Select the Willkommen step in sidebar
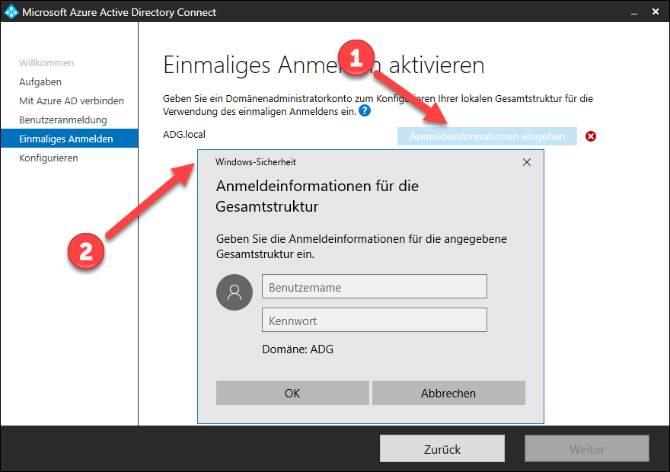The image size is (670, 472). pyautogui.click(x=46, y=62)
